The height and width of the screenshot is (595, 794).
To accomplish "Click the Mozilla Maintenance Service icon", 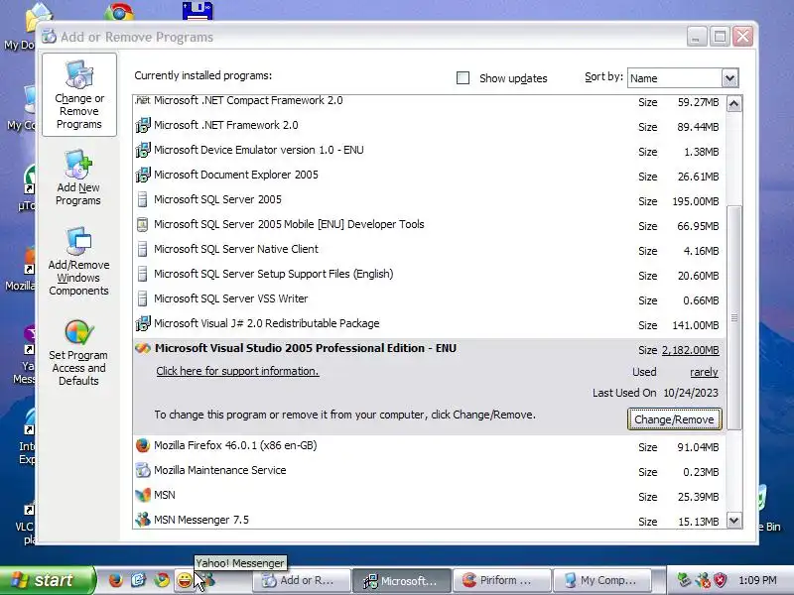I will point(143,470).
